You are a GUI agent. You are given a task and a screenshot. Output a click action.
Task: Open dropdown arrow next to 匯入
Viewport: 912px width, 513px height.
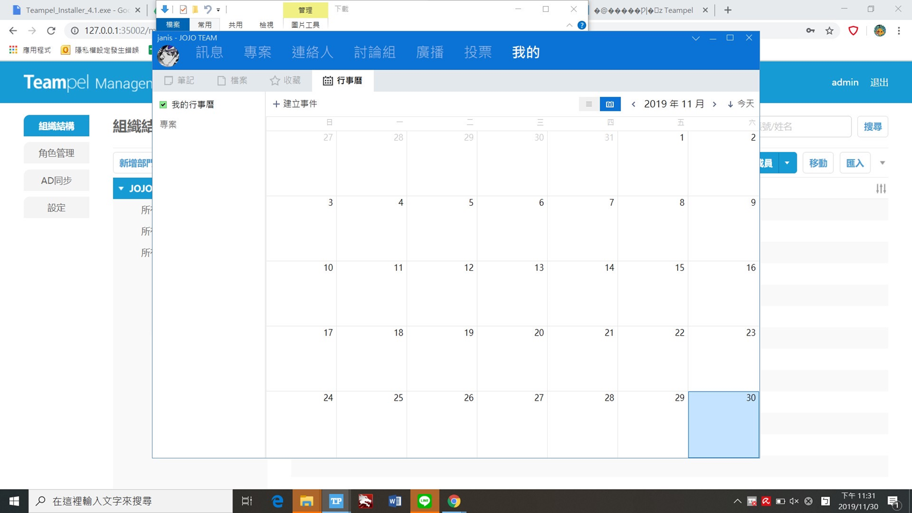pyautogui.click(x=882, y=163)
